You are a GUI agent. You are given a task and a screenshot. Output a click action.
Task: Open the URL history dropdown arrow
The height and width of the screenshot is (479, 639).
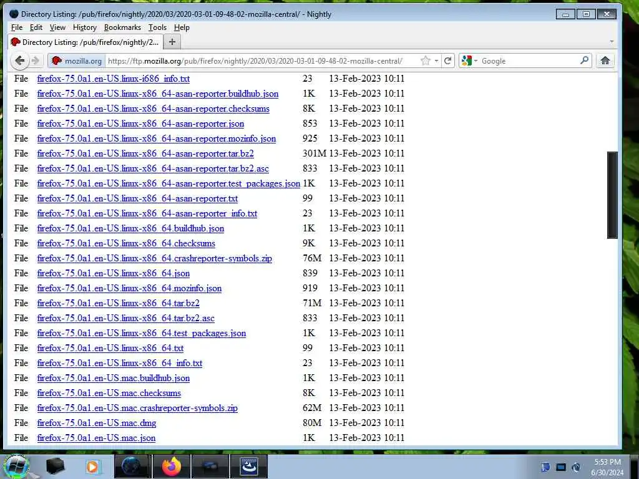436,60
